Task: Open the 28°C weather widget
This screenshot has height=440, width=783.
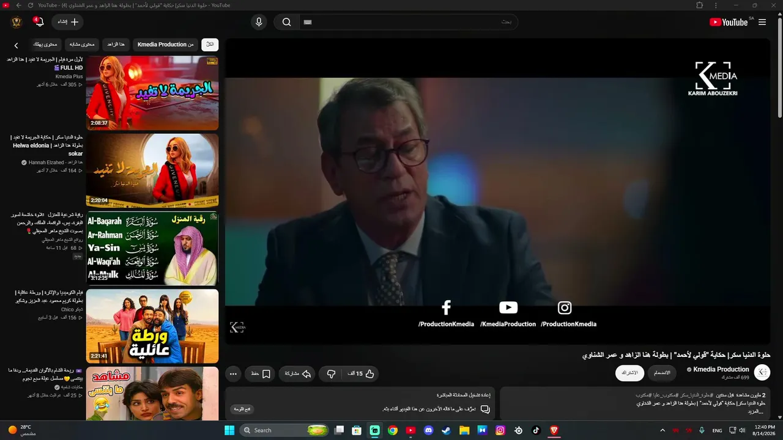Action: [22, 430]
